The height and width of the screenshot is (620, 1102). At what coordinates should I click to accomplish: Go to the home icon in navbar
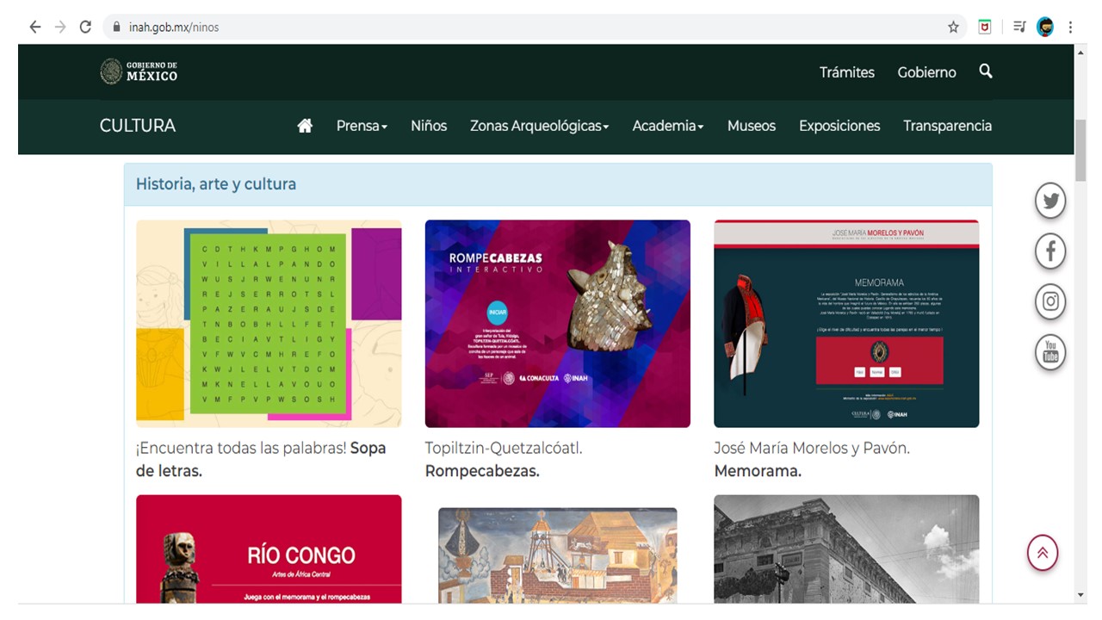(305, 126)
